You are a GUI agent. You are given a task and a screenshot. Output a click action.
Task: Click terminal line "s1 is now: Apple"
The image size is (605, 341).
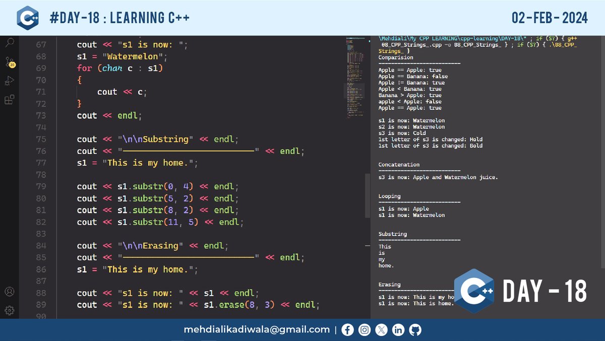pyautogui.click(x=404, y=209)
